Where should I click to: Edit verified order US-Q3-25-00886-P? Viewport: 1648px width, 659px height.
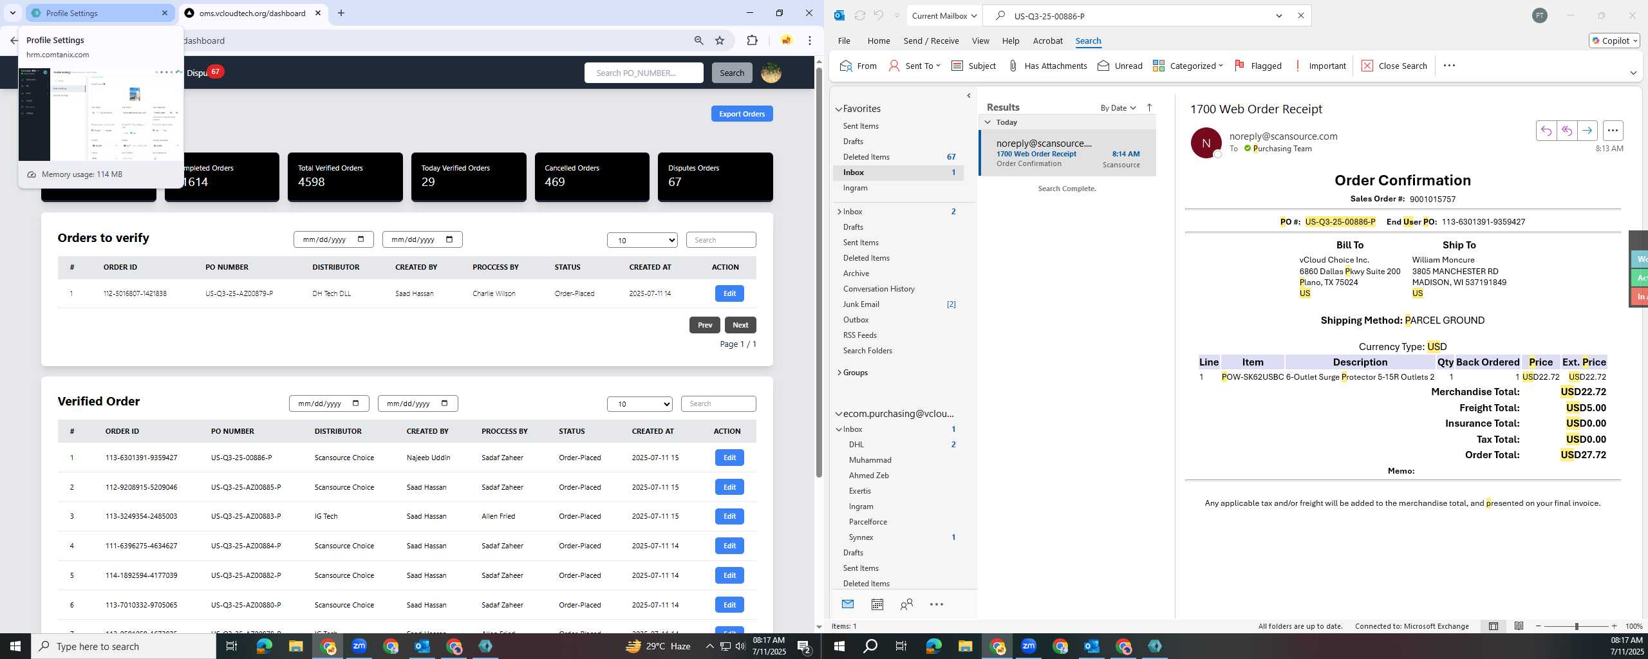[x=729, y=458]
